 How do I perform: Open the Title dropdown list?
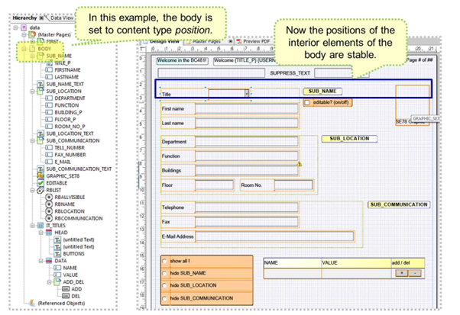click(247, 93)
